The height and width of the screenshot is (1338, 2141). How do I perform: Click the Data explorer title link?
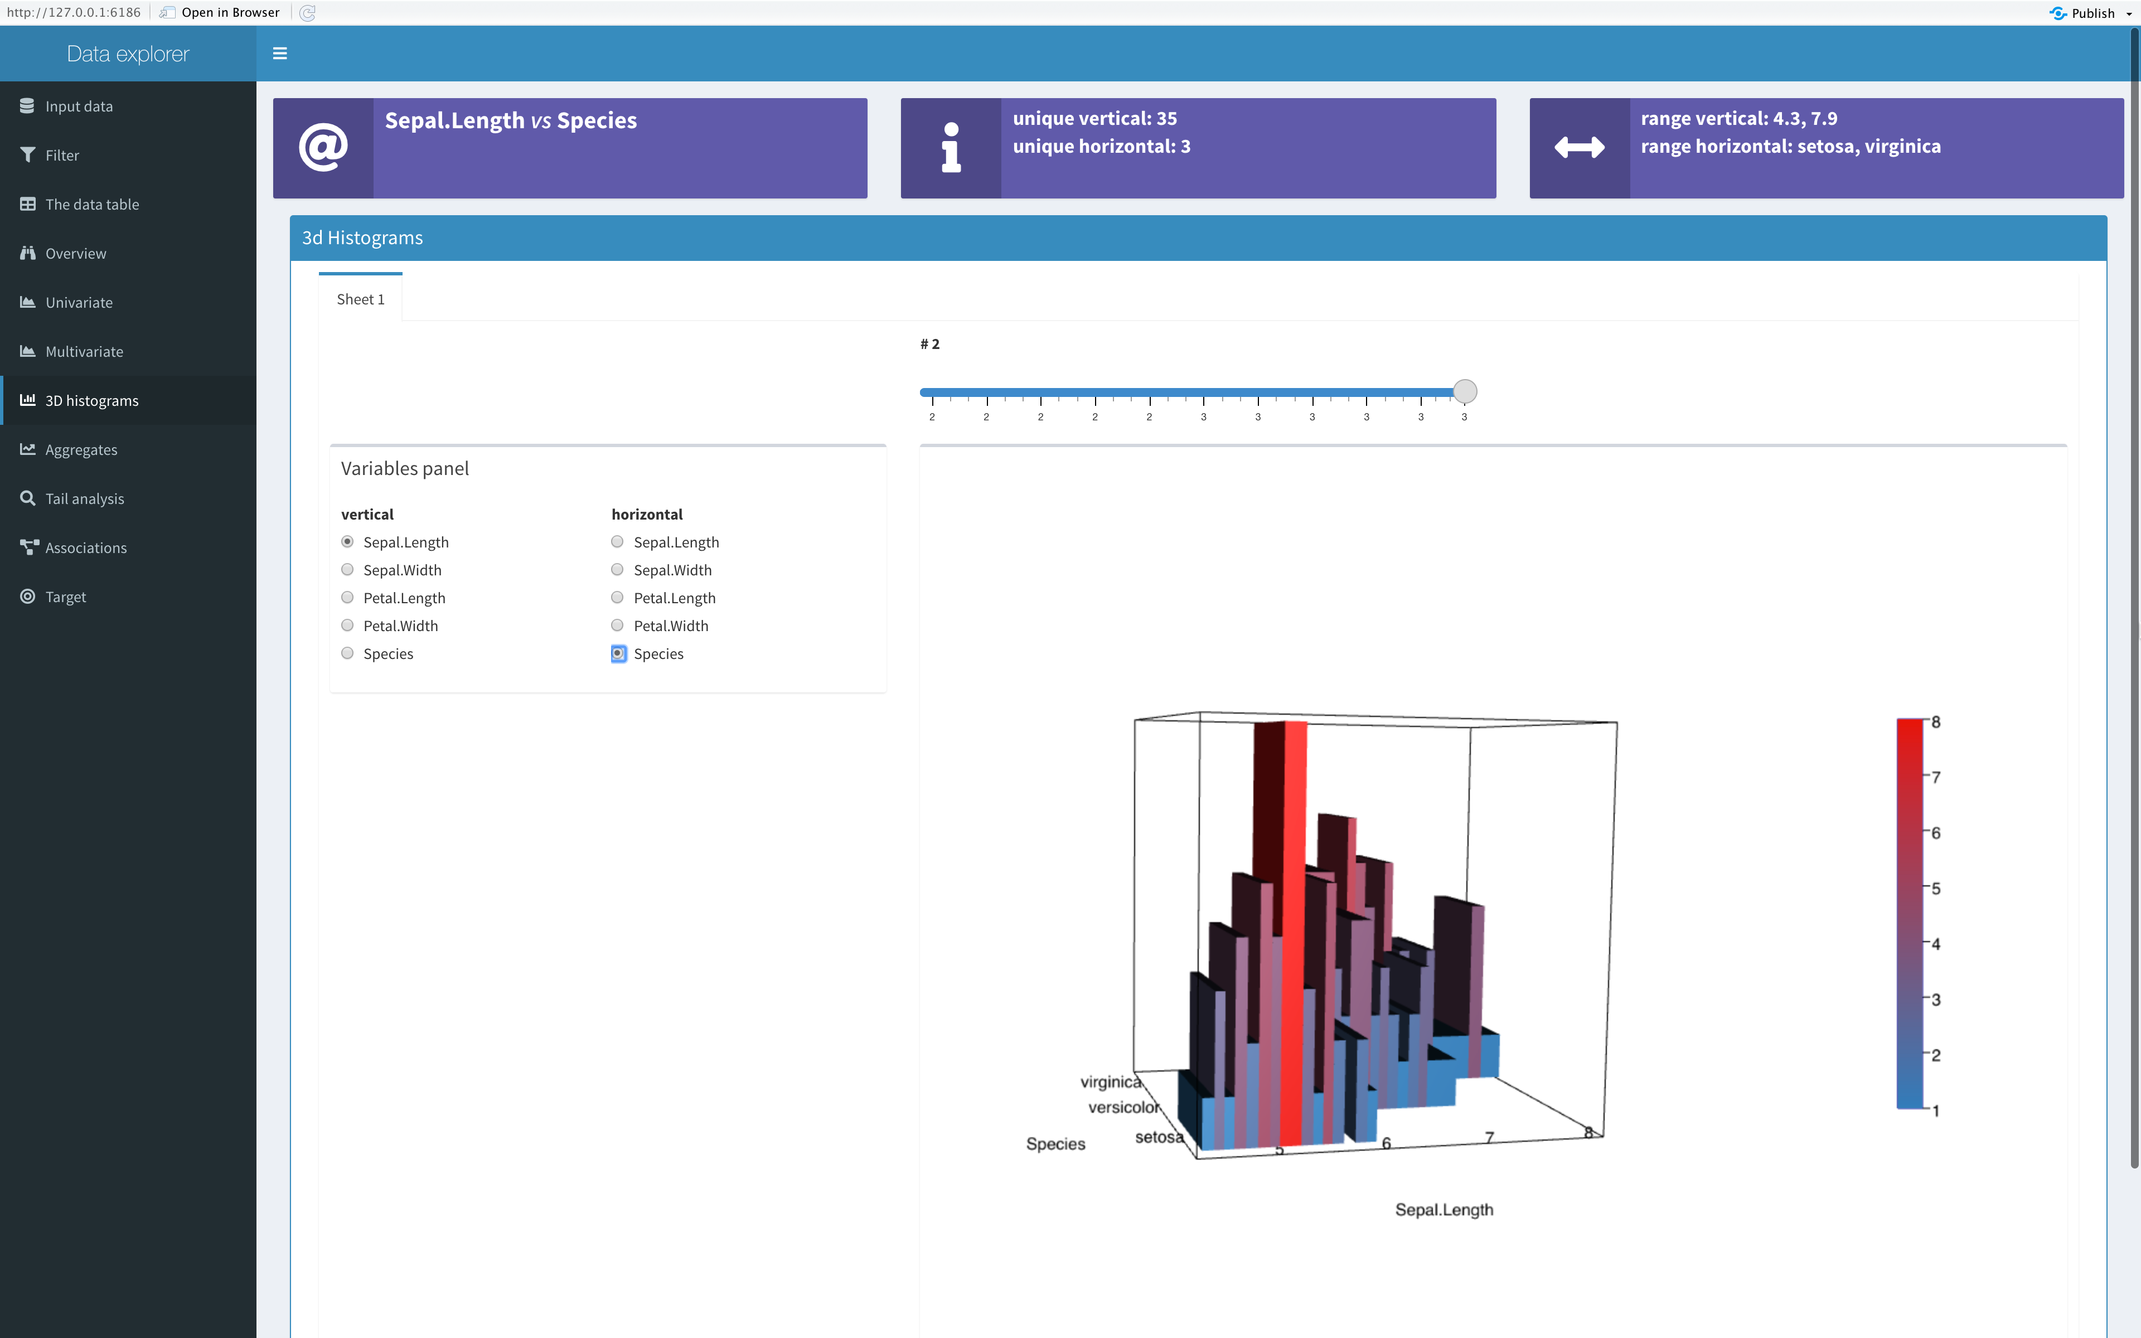point(128,54)
